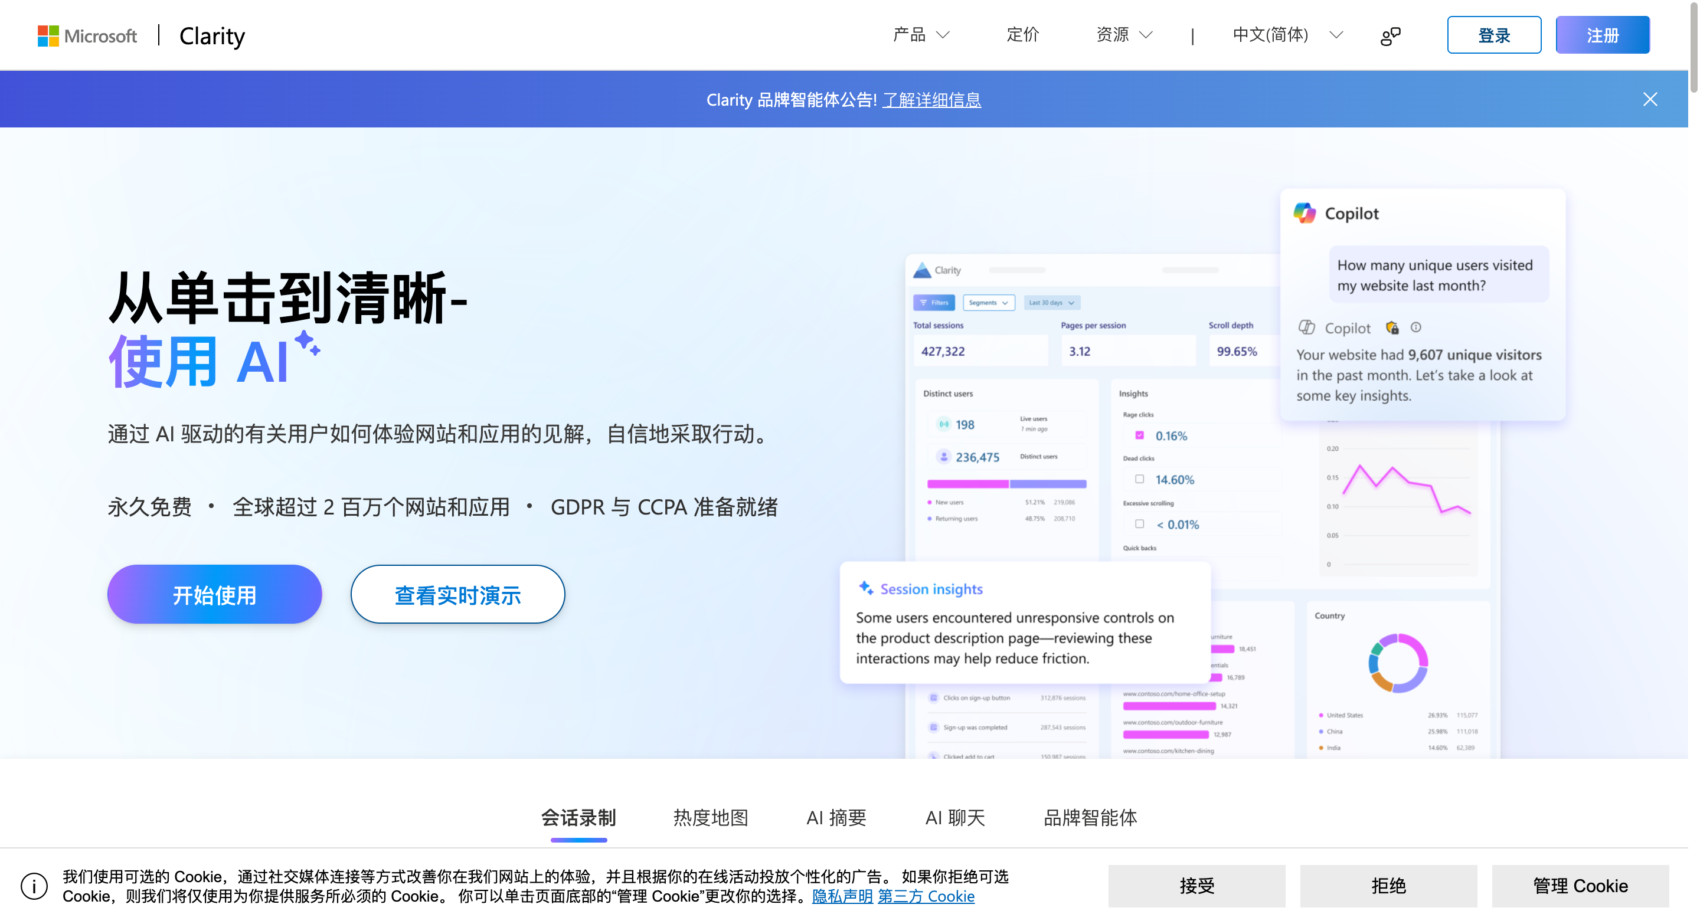The width and height of the screenshot is (1700, 924).
Task: Click Scroll depth value 99.65%
Action: tap(1237, 352)
